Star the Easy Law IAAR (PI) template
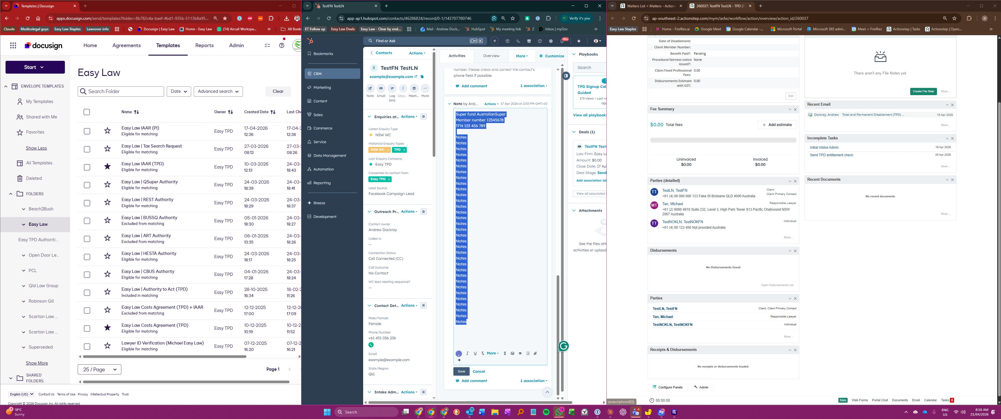The image size is (1001, 419). pyautogui.click(x=108, y=131)
